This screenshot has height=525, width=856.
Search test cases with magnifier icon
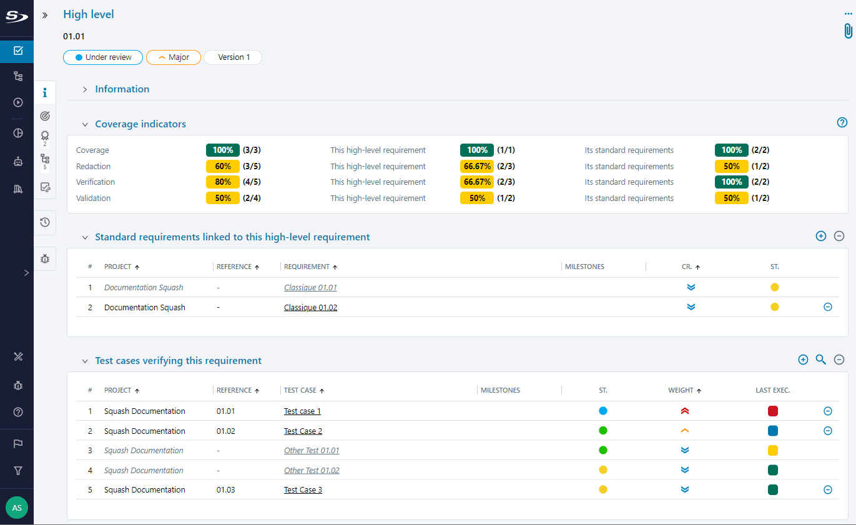tap(821, 360)
